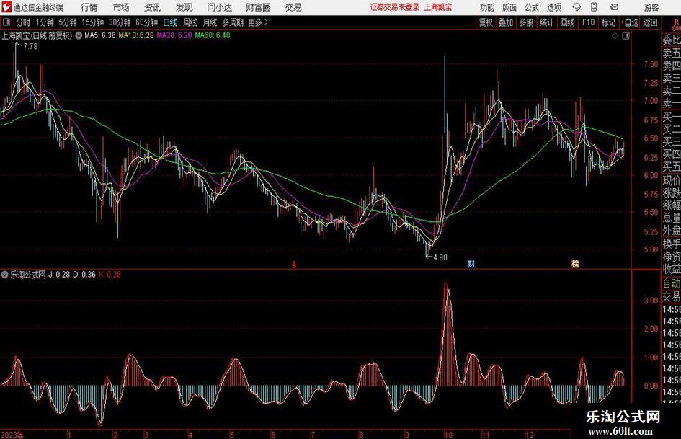Click the 7.50 price axis label
Image resolution: width=681 pixels, height=439 pixels.
point(651,64)
